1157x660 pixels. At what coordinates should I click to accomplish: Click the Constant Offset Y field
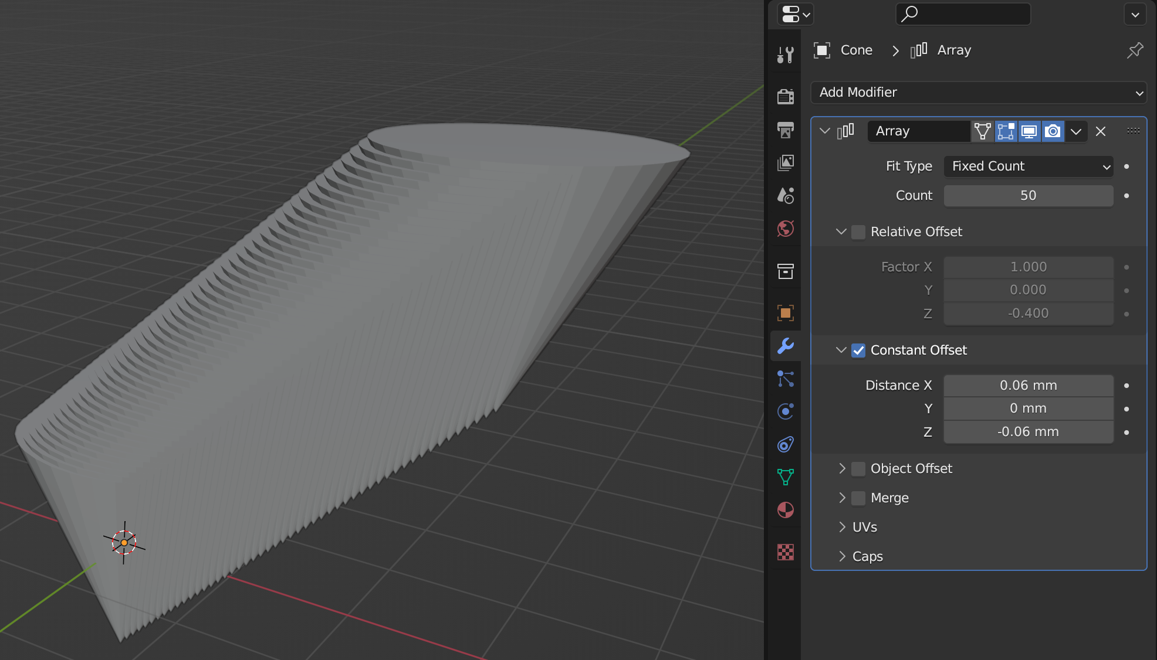pyautogui.click(x=1028, y=409)
